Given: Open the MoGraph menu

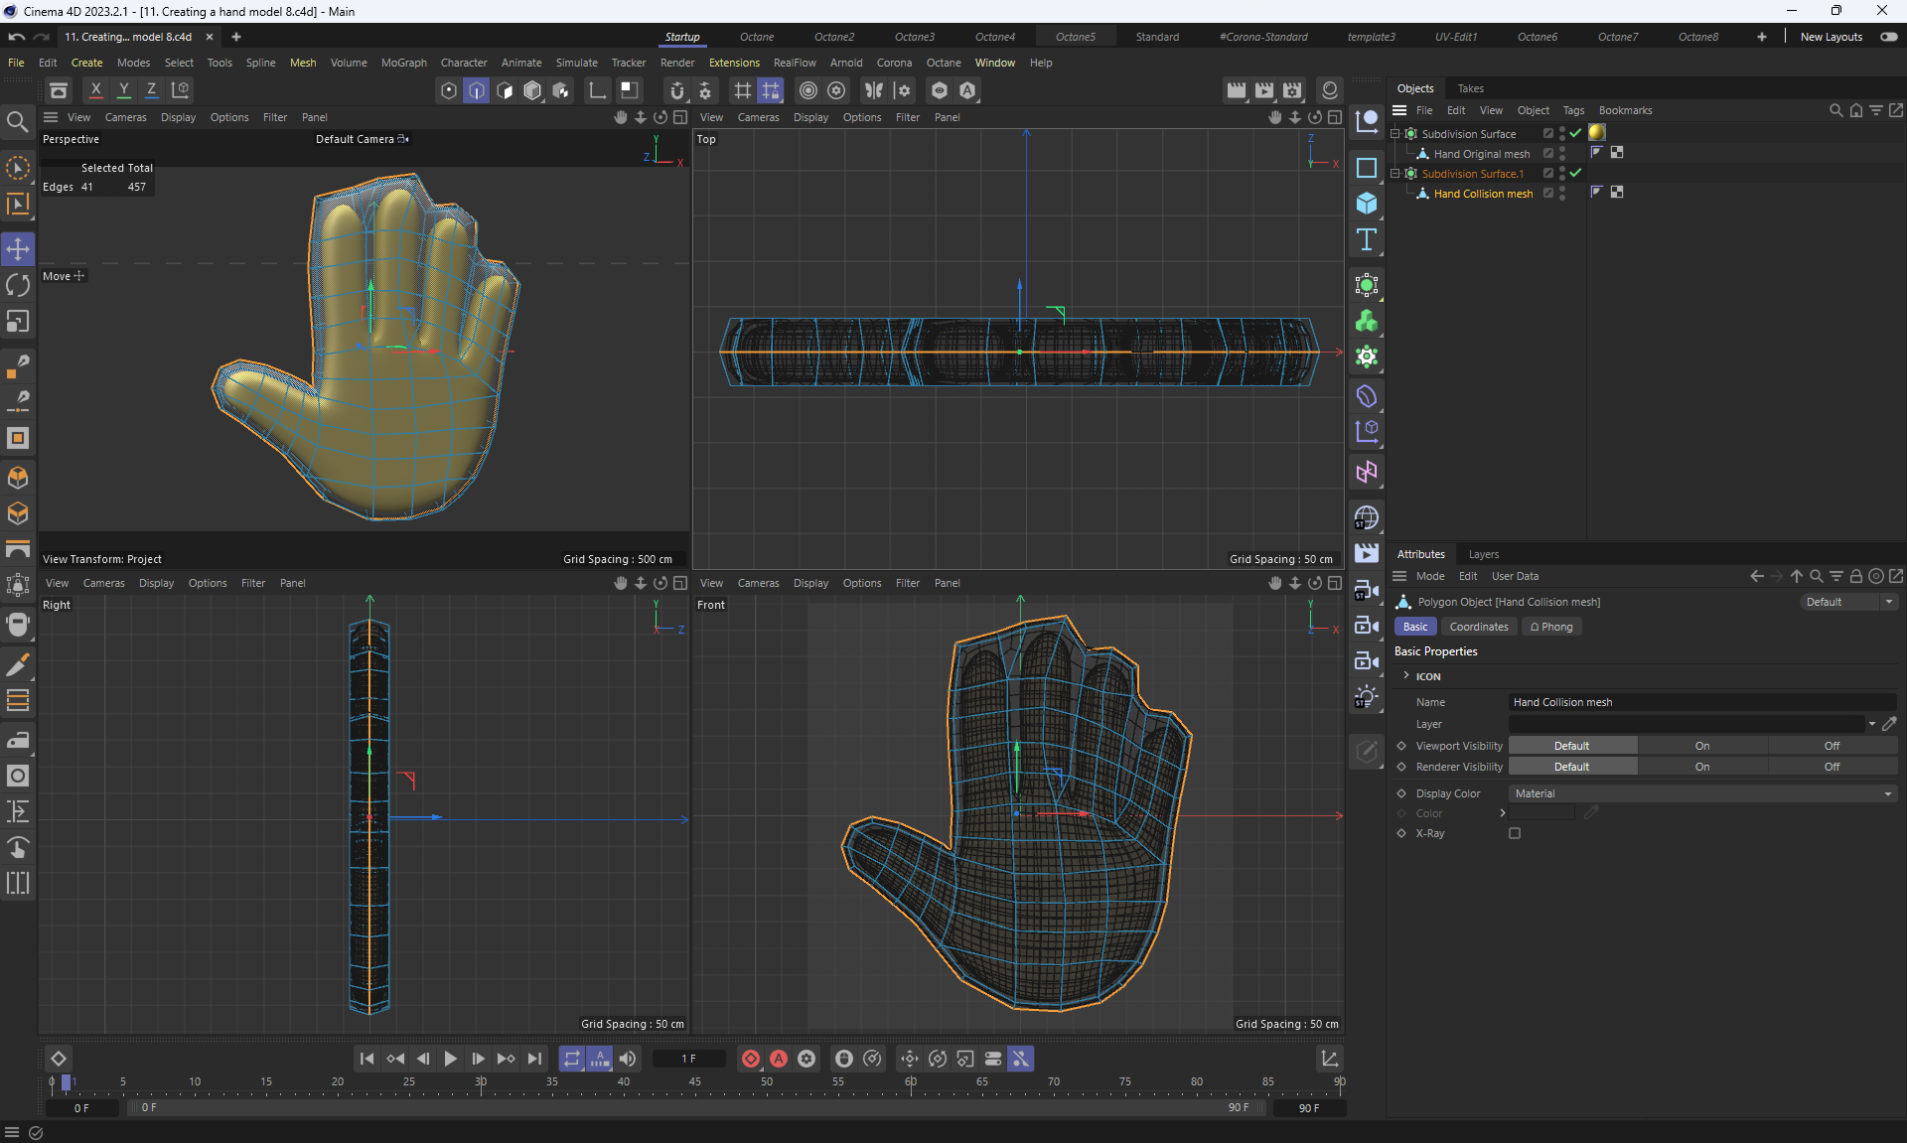Looking at the screenshot, I should pyautogui.click(x=403, y=63).
